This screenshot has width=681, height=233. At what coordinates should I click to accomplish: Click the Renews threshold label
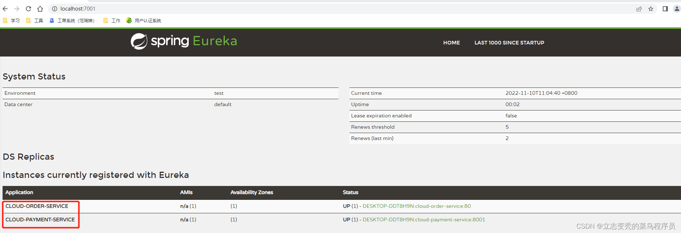373,127
